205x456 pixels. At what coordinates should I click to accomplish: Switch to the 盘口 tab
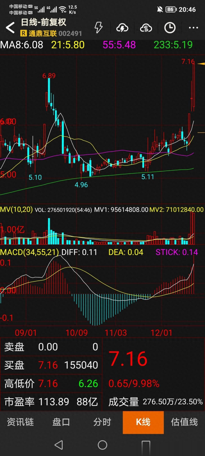pyautogui.click(x=61, y=422)
